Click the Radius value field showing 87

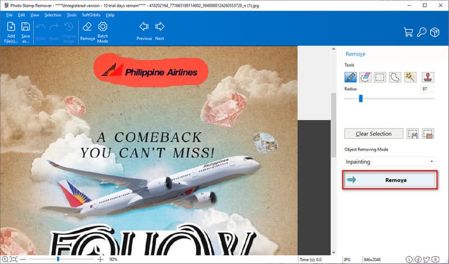(427, 89)
